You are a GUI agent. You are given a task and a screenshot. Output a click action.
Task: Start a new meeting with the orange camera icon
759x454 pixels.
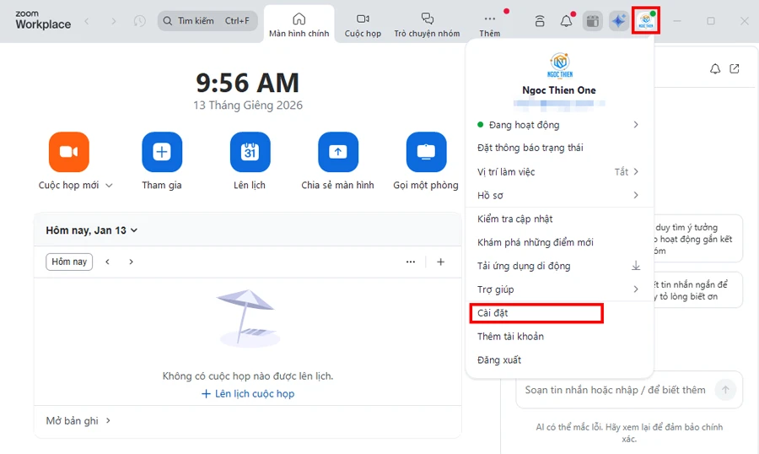[69, 152]
